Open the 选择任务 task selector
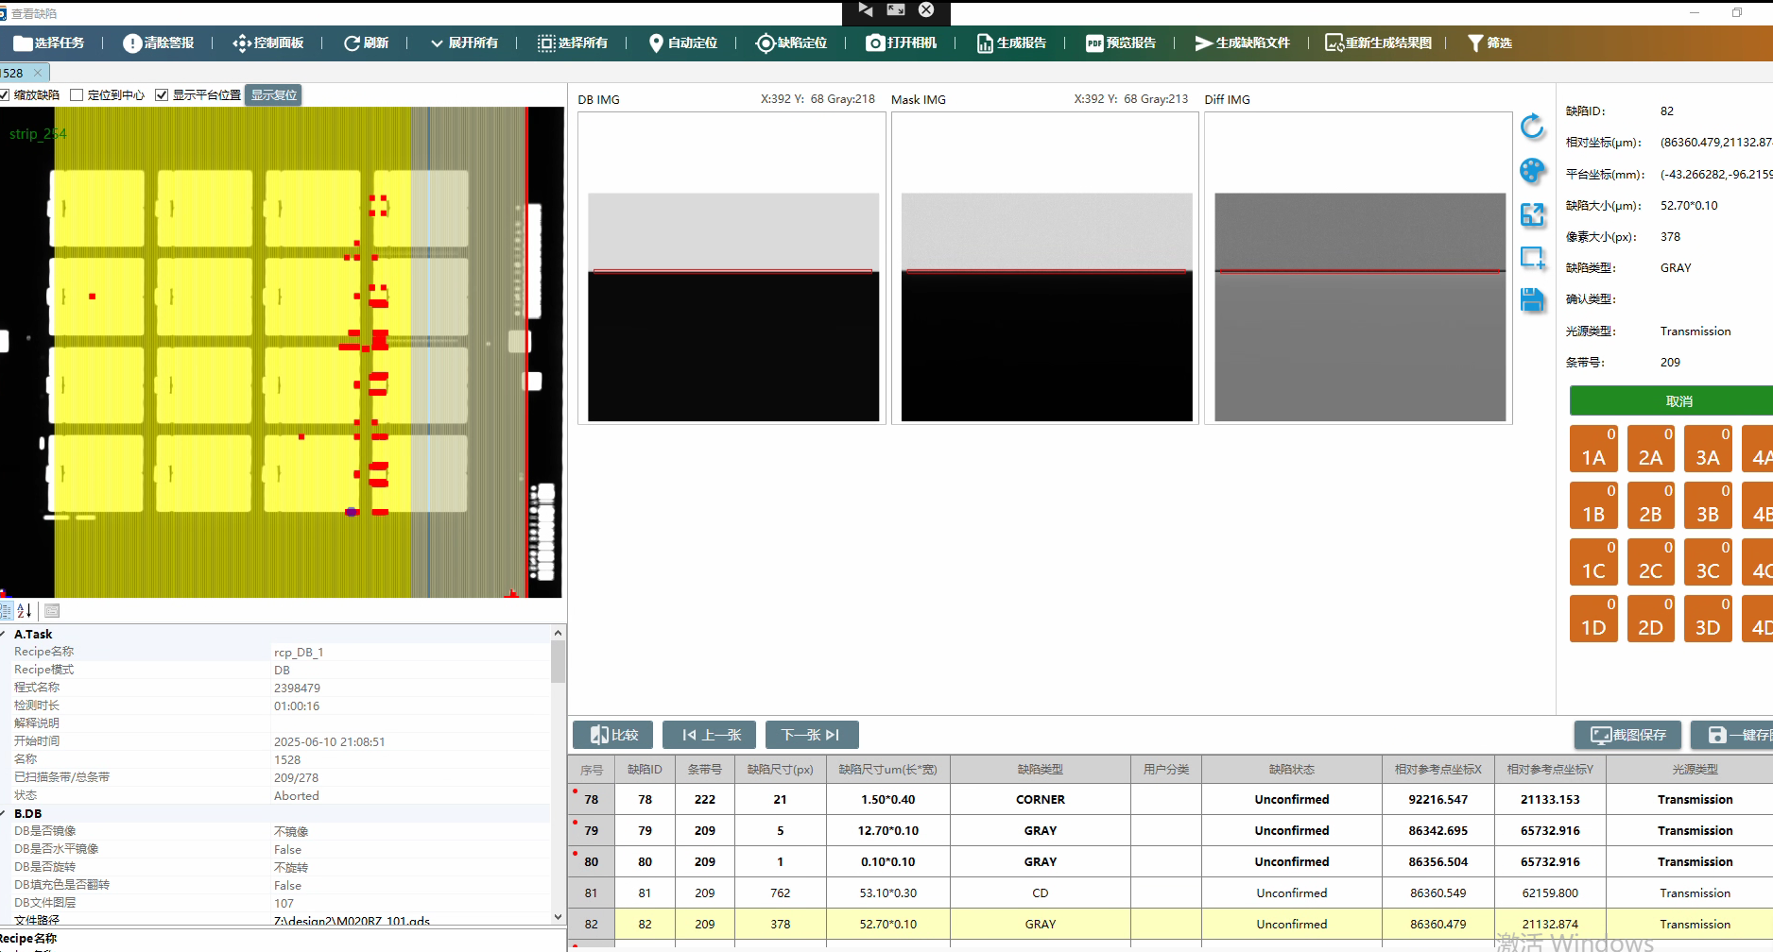This screenshot has width=1773, height=952. tap(49, 43)
